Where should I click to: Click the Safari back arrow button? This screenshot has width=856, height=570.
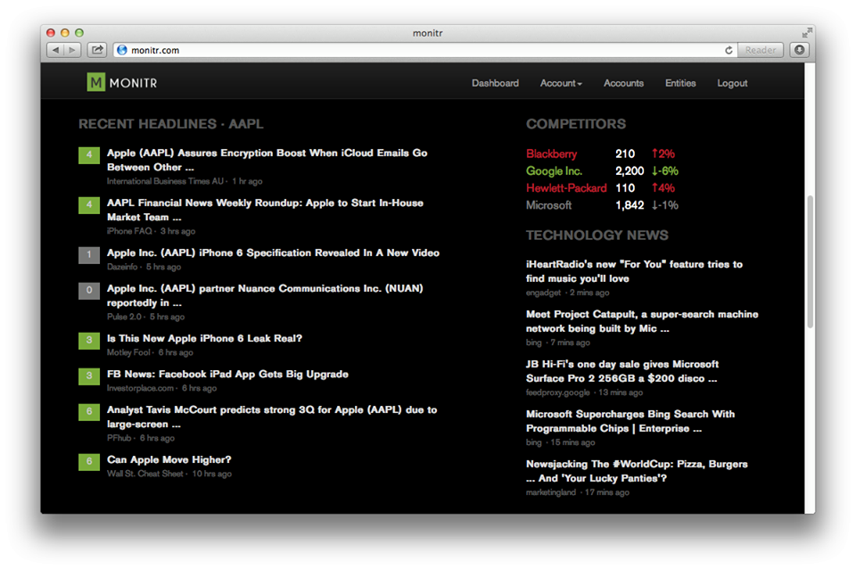54,50
